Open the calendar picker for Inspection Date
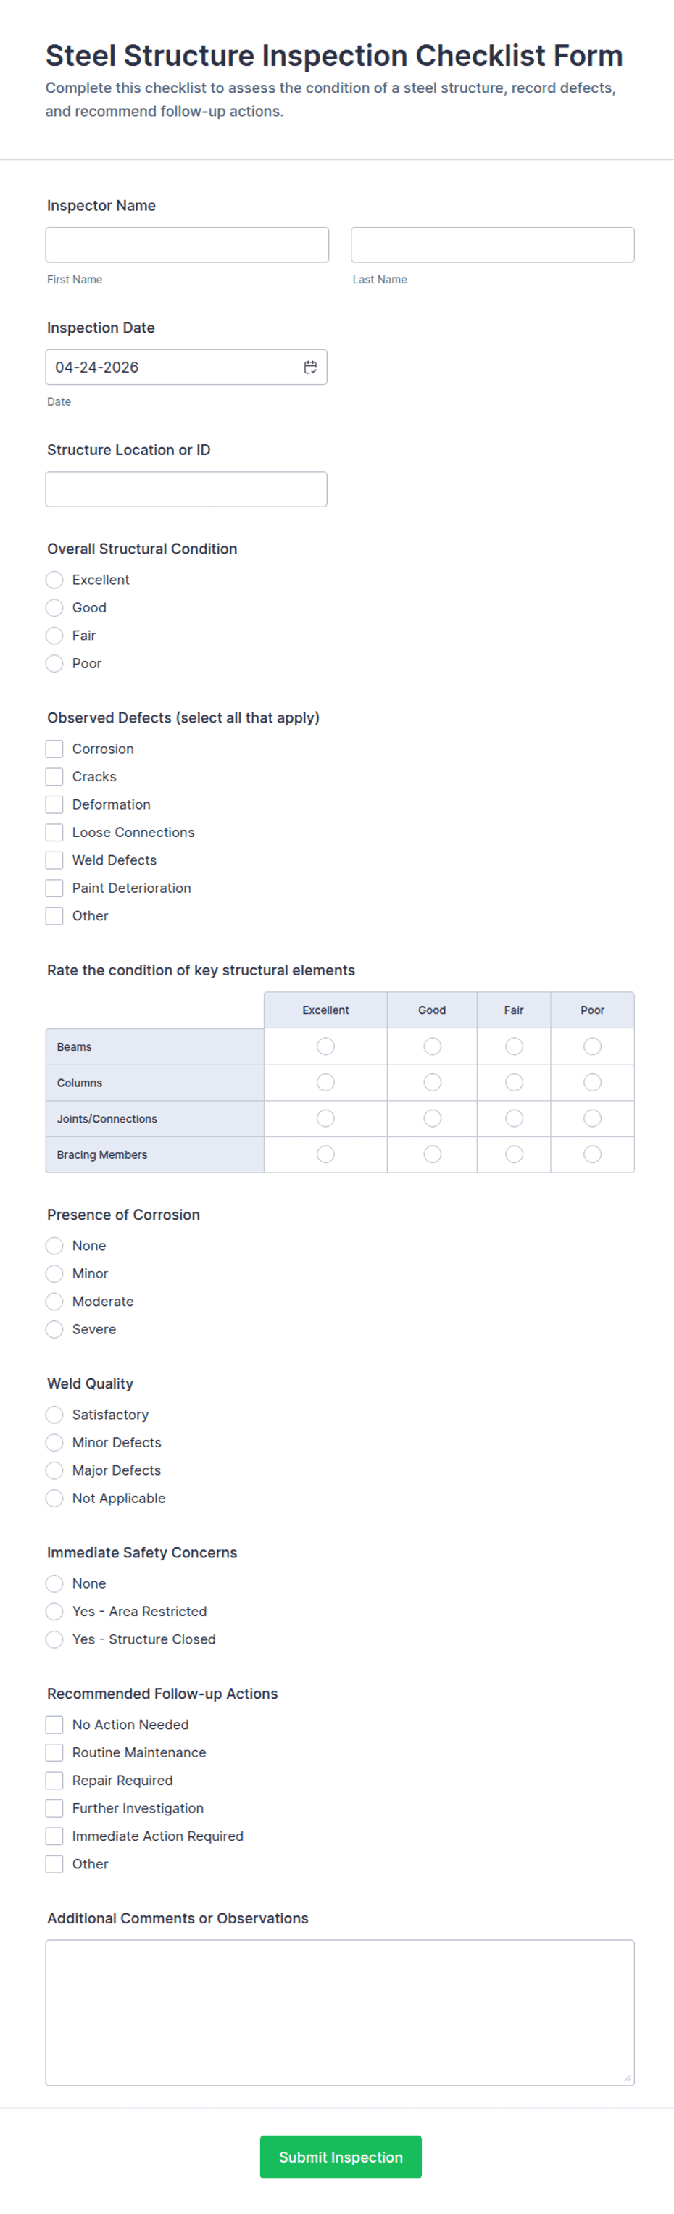Viewport: 674px width, 2214px height. pyautogui.click(x=311, y=367)
